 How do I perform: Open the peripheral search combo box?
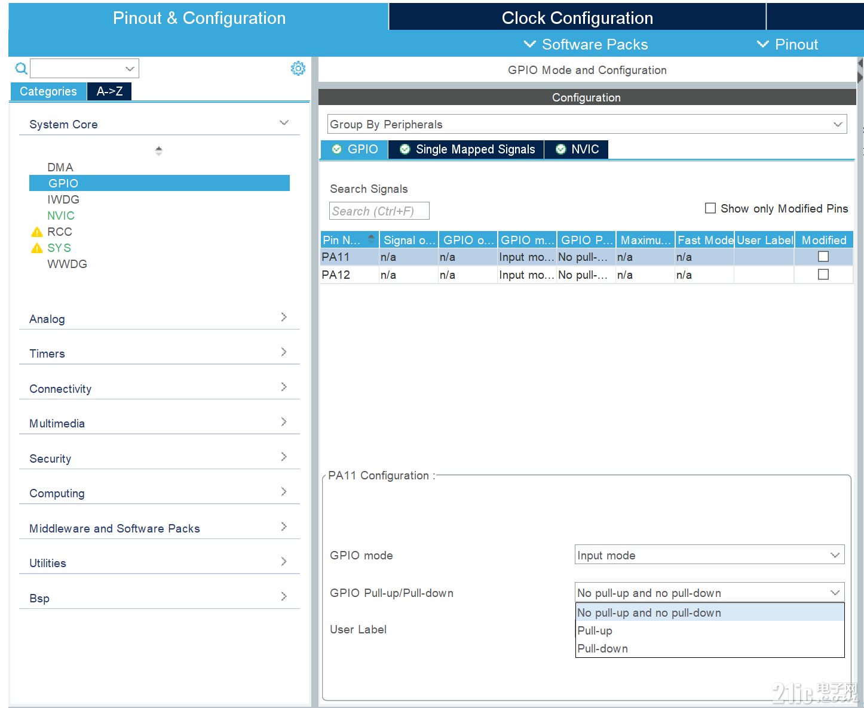(x=85, y=69)
